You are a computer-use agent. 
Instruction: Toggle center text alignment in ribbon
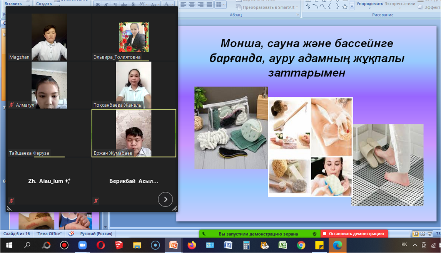pos(192,5)
